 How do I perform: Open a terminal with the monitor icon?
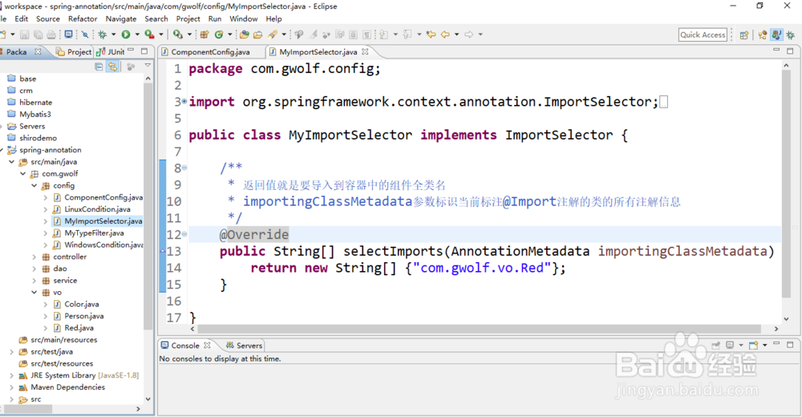pyautogui.click(x=68, y=34)
